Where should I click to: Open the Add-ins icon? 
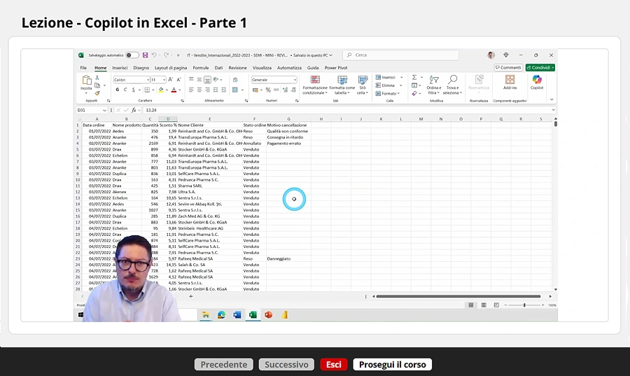(x=510, y=83)
